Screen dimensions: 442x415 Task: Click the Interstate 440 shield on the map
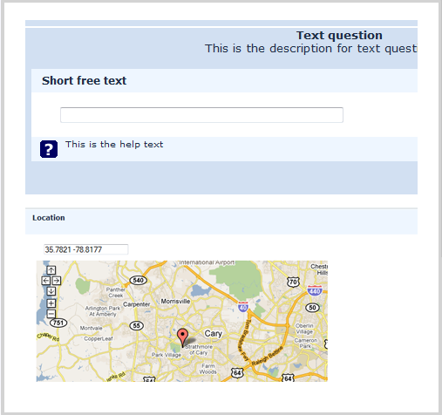(315, 290)
